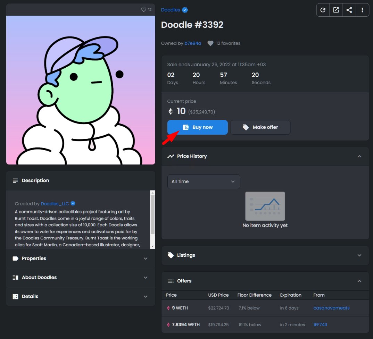The height and width of the screenshot is (339, 373).
Task: Click the Listings tag icon
Action: 171,255
